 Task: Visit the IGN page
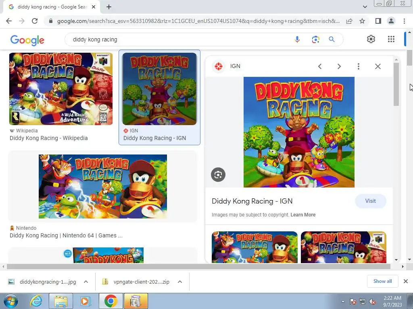(370, 201)
